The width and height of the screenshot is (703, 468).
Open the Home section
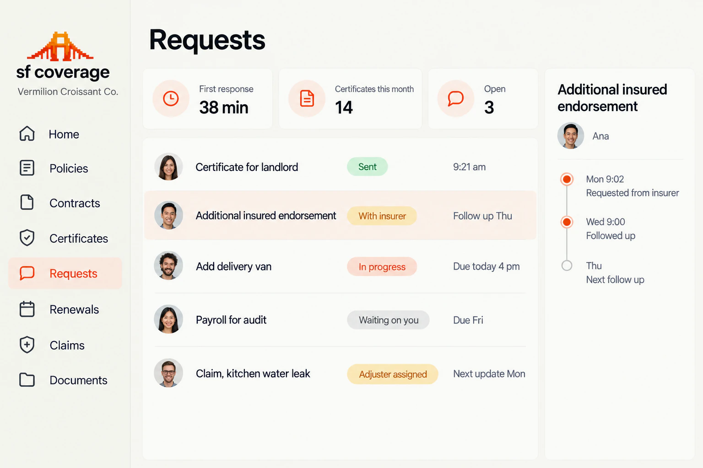[64, 134]
